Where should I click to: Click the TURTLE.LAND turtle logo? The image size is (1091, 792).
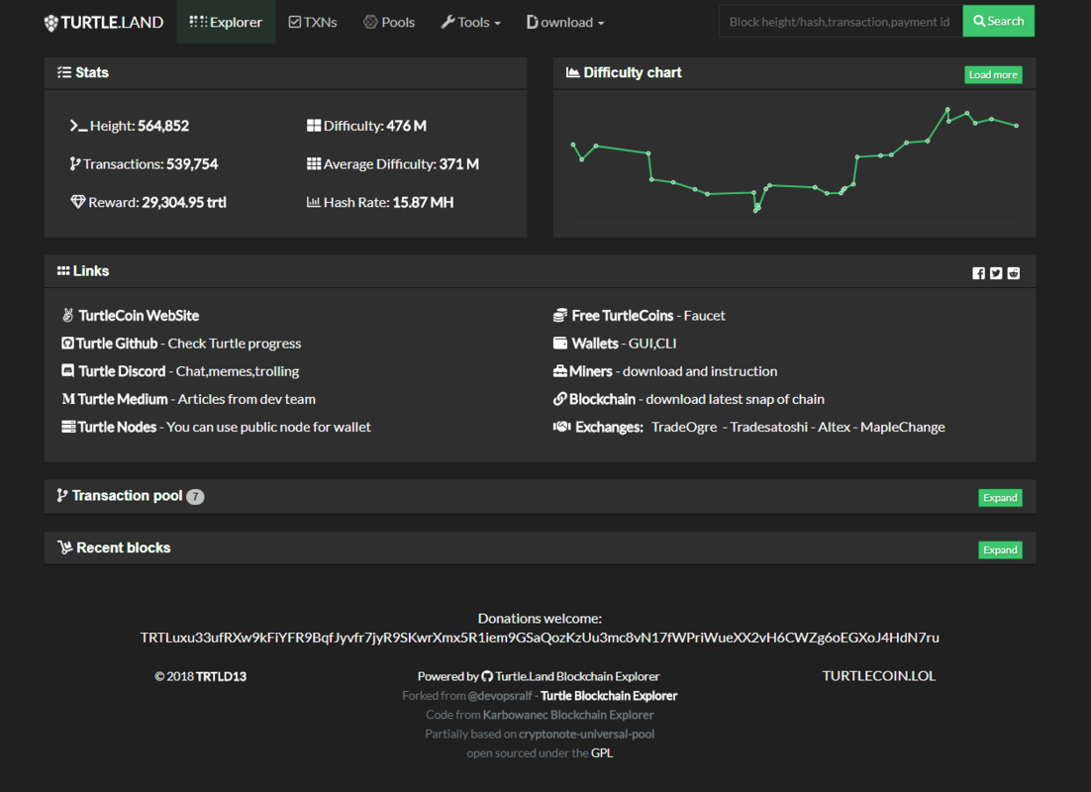[x=51, y=23]
